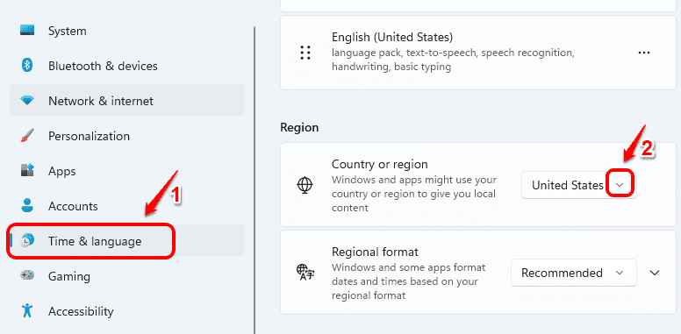Screen dimensions: 681x334
Task: Click the Network wifi icon
Action: pyautogui.click(x=27, y=101)
